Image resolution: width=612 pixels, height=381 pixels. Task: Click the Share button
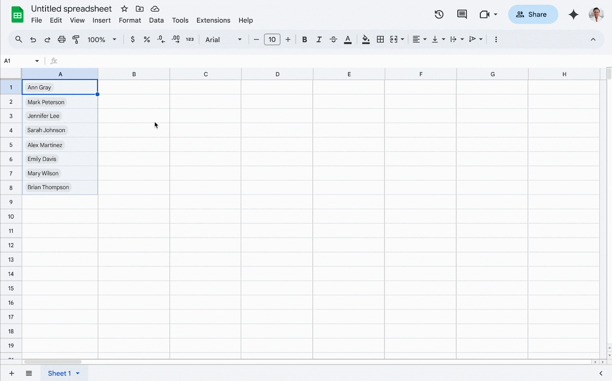coord(533,15)
